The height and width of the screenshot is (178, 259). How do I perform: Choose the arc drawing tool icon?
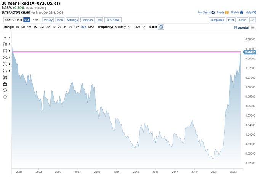tap(5, 58)
